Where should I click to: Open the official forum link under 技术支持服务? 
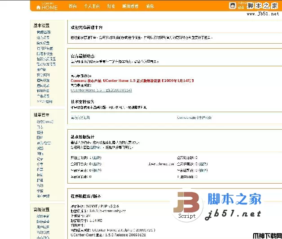coord(80,117)
